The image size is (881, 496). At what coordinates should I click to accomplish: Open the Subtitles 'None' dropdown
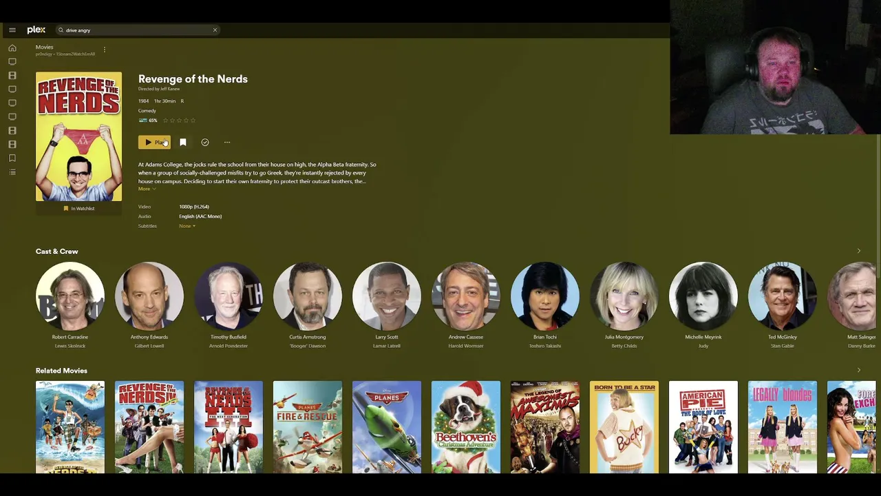(187, 226)
